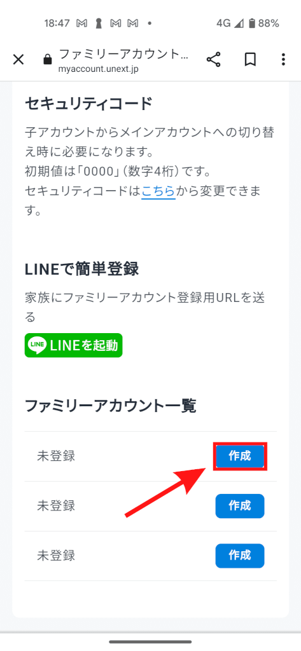Click 作成 for the second 未登録 account
Viewport: 301px width, 651px height.
[240, 506]
